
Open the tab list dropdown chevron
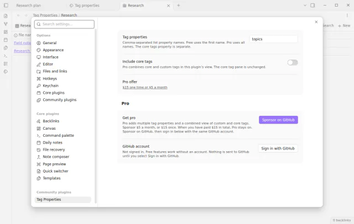(305, 5)
